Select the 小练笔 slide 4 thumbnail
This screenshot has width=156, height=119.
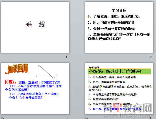pyautogui.click(x=119, y=89)
